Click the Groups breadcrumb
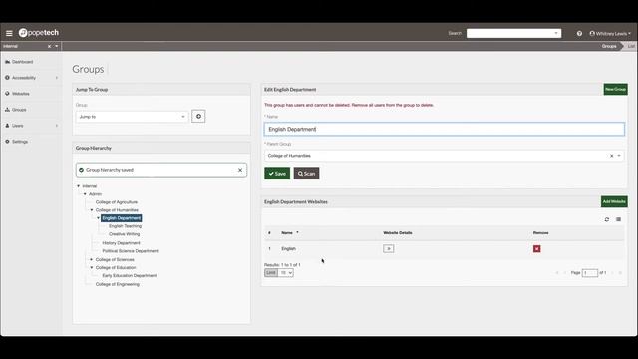 609,46
